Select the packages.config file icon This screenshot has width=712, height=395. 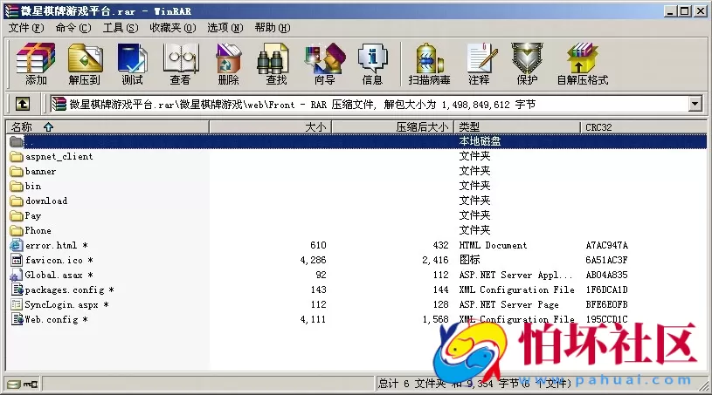[17, 289]
